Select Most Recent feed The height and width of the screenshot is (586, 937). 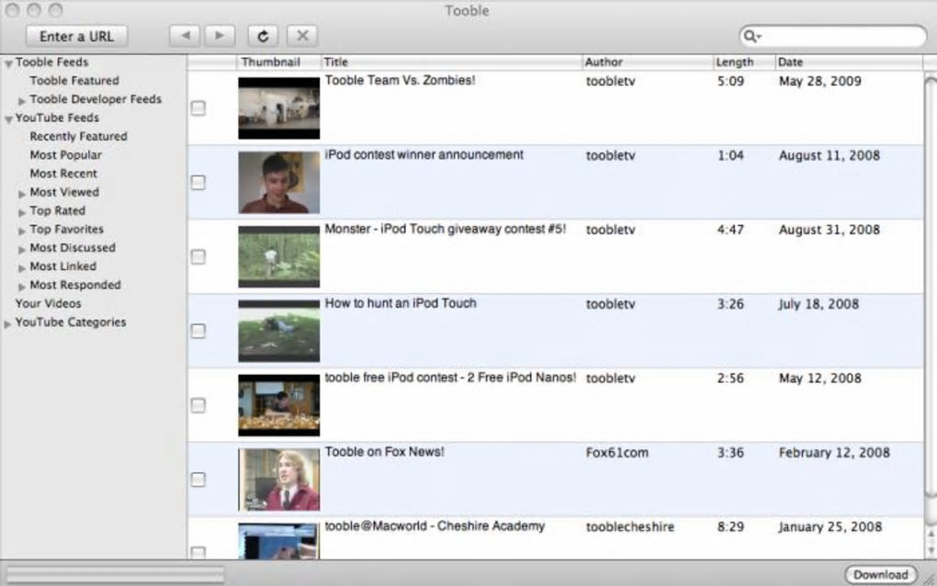(x=63, y=174)
